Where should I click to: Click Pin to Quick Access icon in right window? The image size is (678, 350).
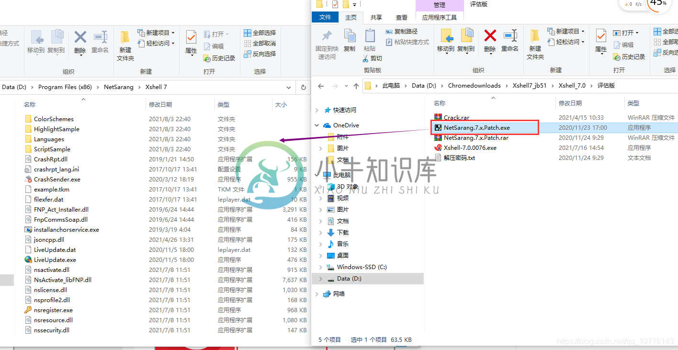click(x=327, y=36)
